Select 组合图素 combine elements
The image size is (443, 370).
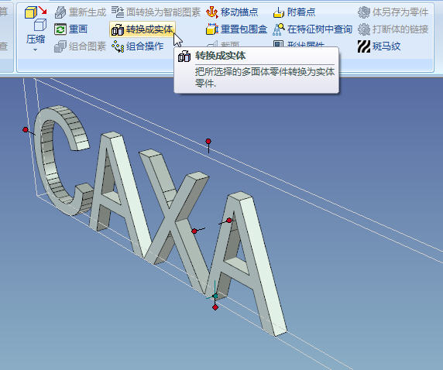(x=81, y=46)
